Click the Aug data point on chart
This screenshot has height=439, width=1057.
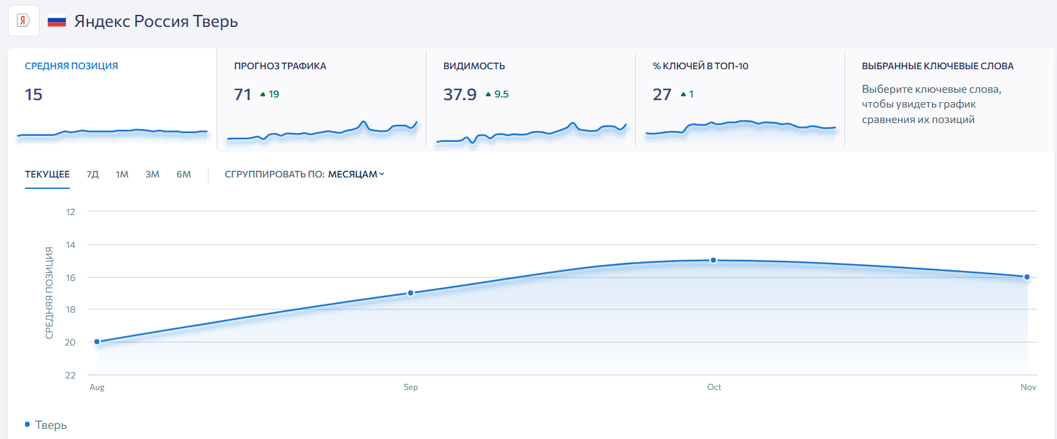coord(97,342)
